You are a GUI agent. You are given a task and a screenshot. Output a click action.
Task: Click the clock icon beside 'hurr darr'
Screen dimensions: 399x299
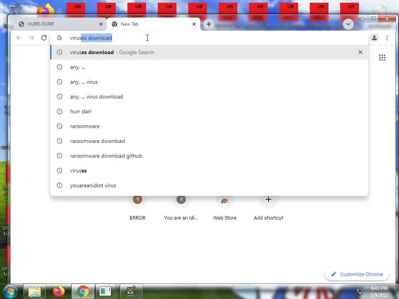click(60, 111)
